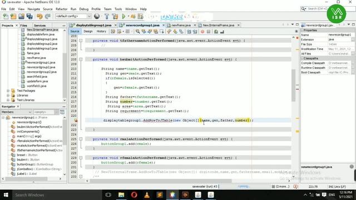Select bsubmitActionPerformed in Navigator
This screenshot has width=356, height=200.
(39, 127)
